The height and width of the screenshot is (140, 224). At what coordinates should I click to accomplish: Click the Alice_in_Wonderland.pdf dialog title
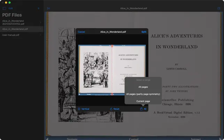pyautogui.click(x=113, y=32)
